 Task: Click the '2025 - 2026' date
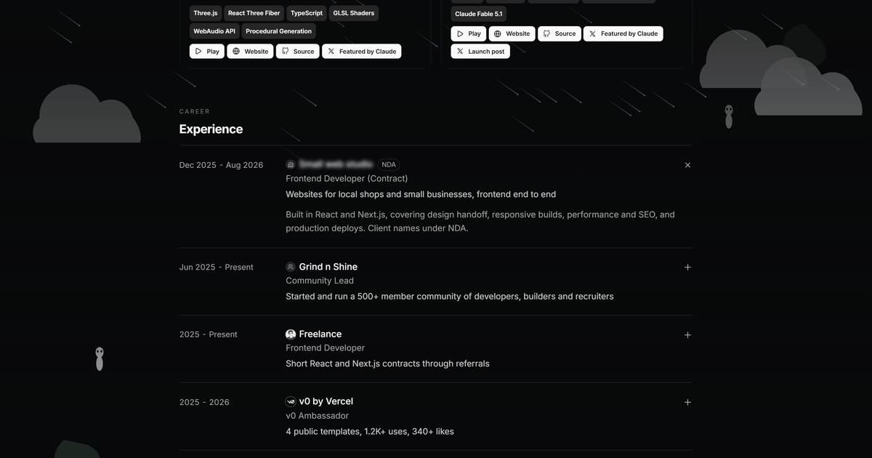tap(204, 402)
